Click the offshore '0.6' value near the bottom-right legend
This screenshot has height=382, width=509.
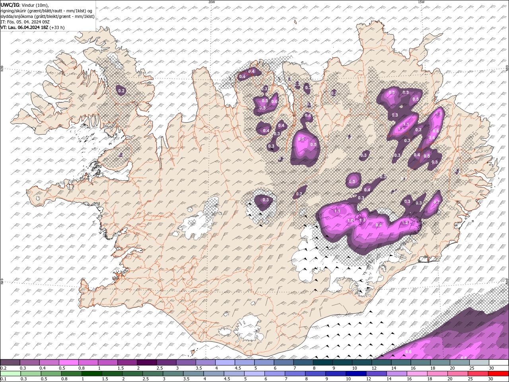point(408,352)
